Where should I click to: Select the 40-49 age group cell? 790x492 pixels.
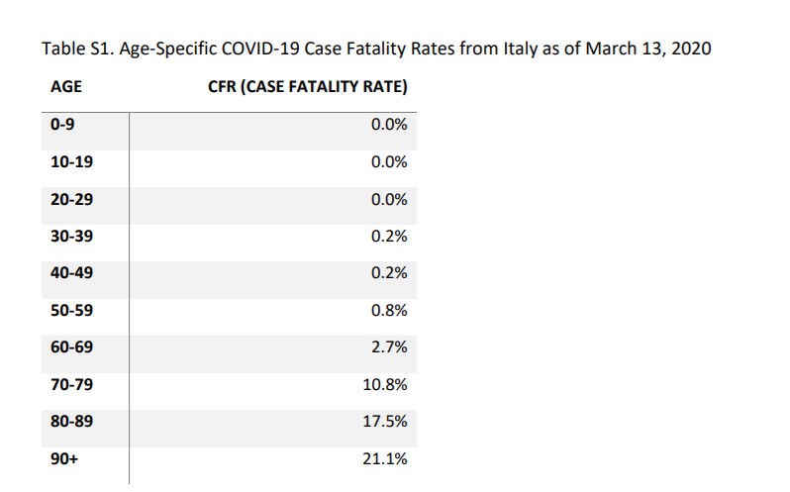tap(70, 273)
